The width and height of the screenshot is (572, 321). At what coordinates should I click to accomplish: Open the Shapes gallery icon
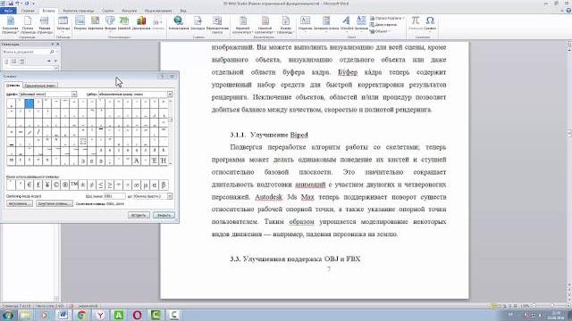click(110, 23)
